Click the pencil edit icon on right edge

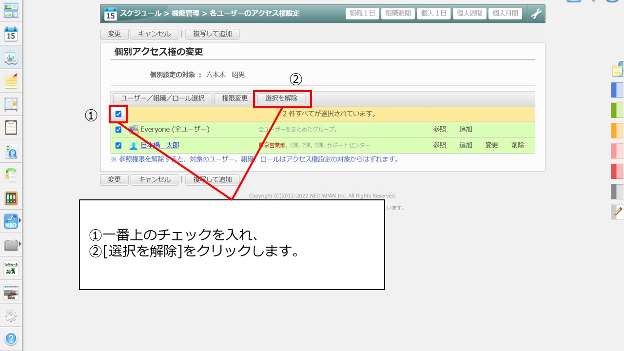click(618, 212)
